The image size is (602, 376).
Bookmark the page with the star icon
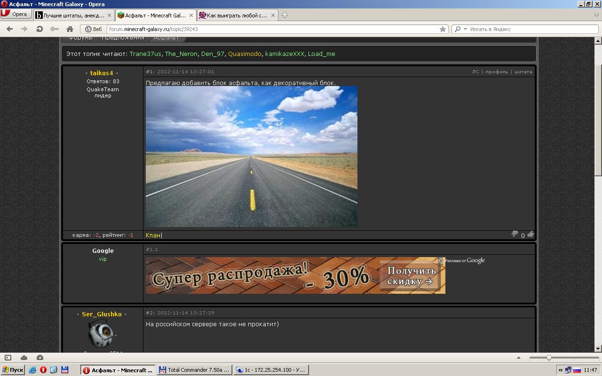(443, 29)
